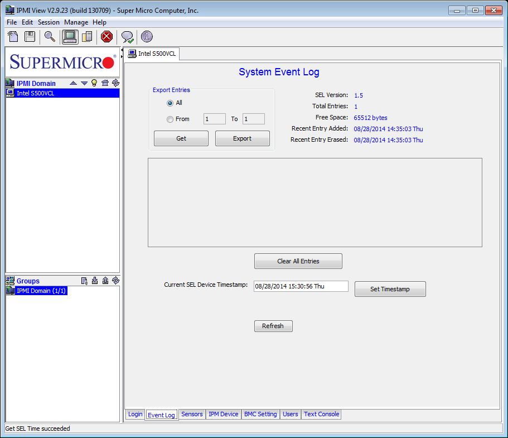The height and width of the screenshot is (438, 508).
Task: Maximize the IPMI View window
Action: (475, 11)
